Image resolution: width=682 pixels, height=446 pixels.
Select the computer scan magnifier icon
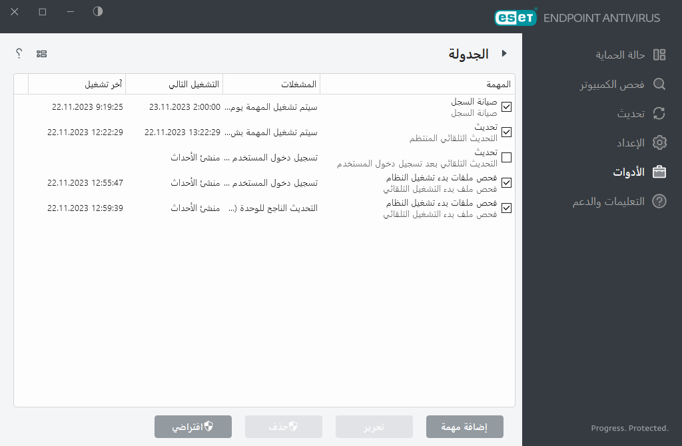pos(659,84)
